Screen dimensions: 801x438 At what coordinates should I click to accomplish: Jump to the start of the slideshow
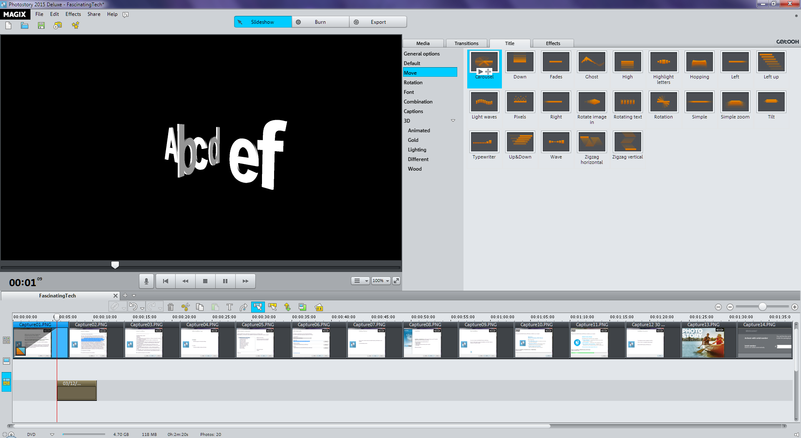pos(166,281)
